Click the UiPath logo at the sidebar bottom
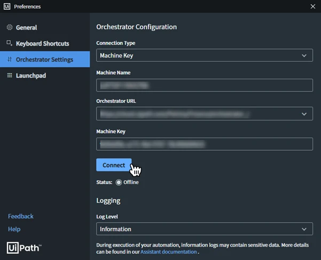The height and width of the screenshot is (260, 321). click(x=24, y=248)
